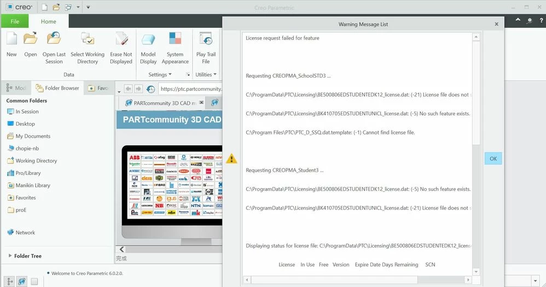The image size is (546, 287).
Task: Click OK in Warning Message List
Action: tap(493, 159)
